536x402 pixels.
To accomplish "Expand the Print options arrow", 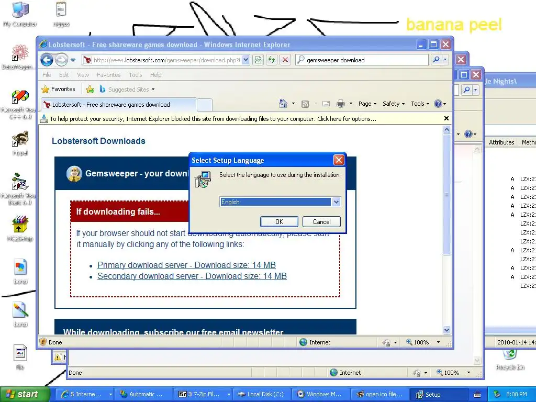I will coord(351,104).
